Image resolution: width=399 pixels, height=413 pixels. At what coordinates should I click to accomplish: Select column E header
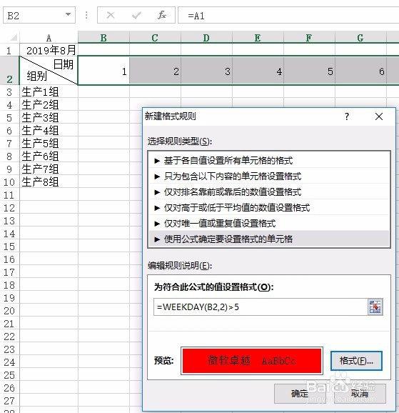click(258, 38)
